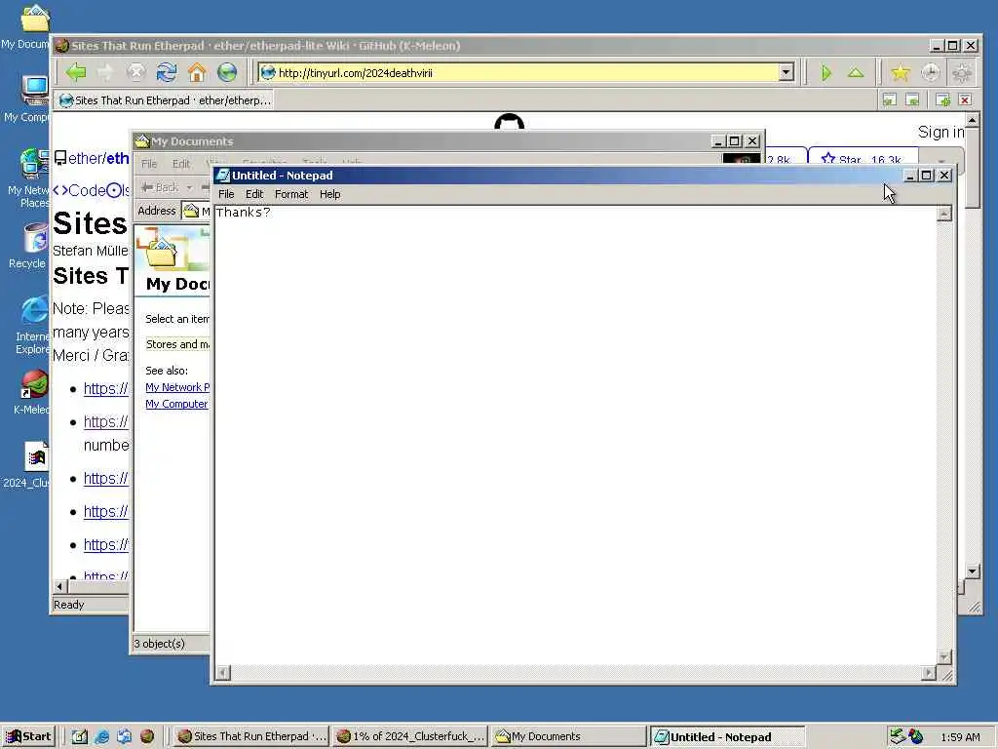
Task: Open Recycle Bin desktop icon
Action: (36, 239)
